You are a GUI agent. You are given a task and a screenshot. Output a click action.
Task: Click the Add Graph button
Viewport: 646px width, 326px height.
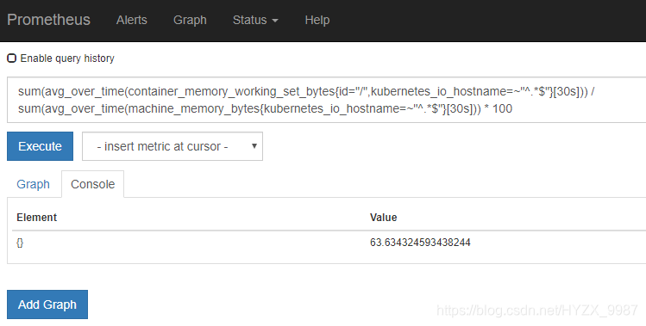(47, 304)
